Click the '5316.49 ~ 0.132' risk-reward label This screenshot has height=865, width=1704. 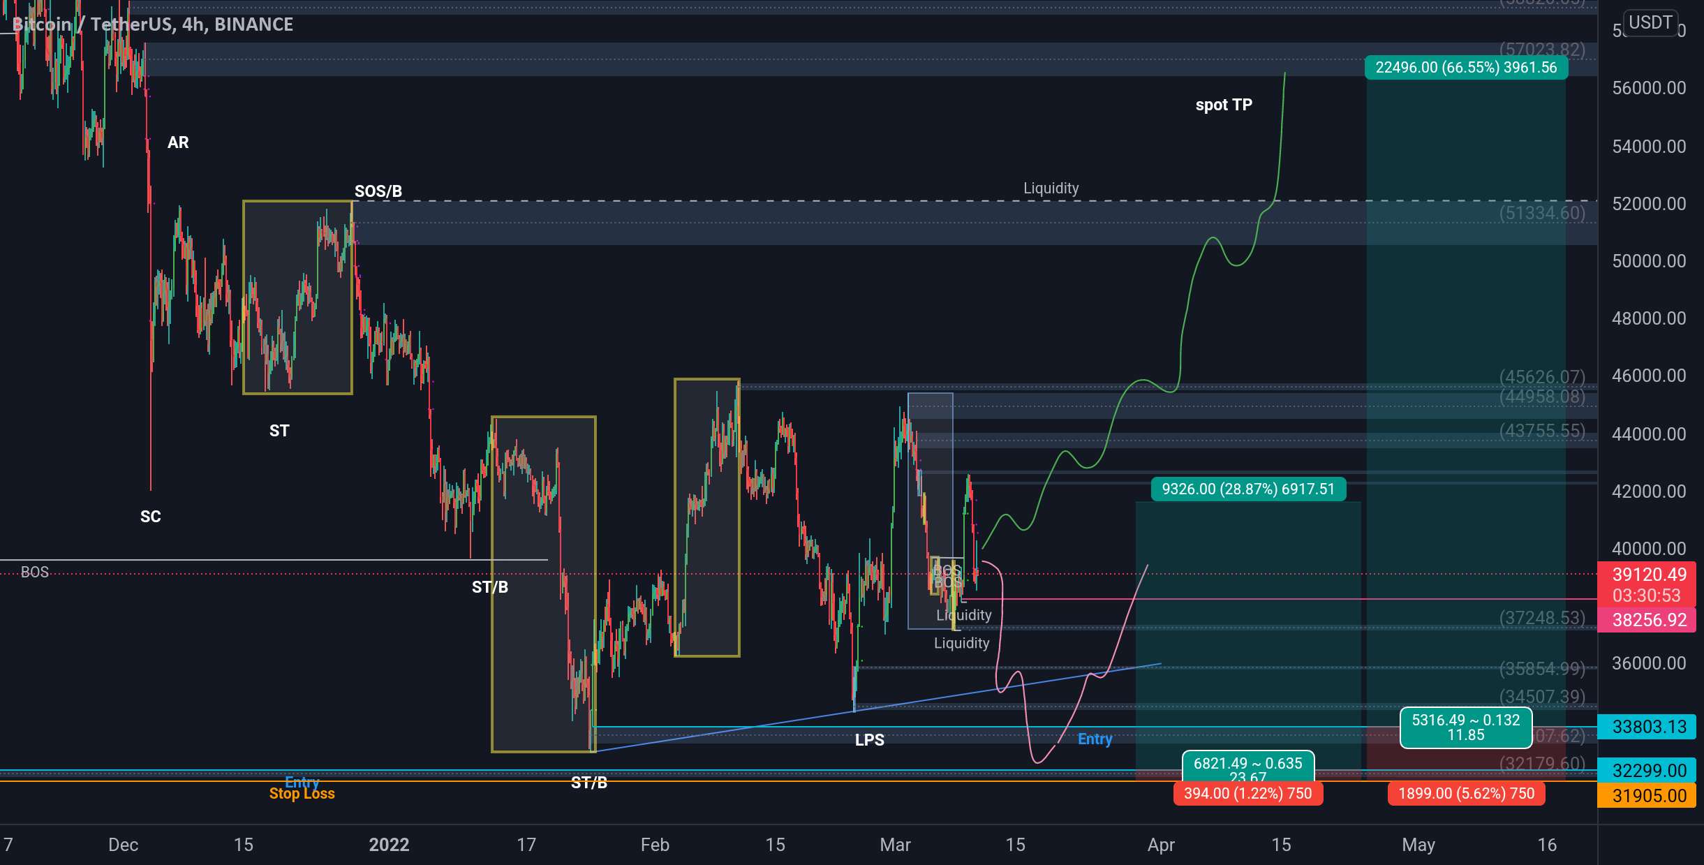(1466, 727)
